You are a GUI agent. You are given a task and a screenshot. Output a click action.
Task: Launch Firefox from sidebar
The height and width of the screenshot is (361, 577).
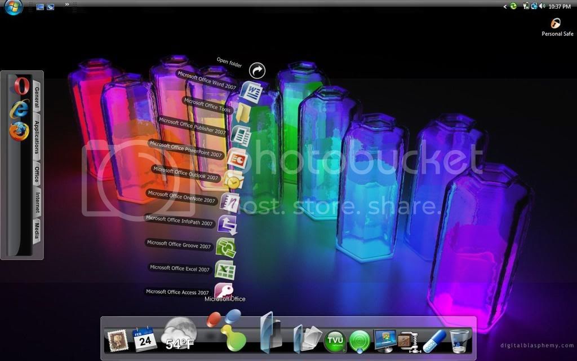(x=19, y=131)
